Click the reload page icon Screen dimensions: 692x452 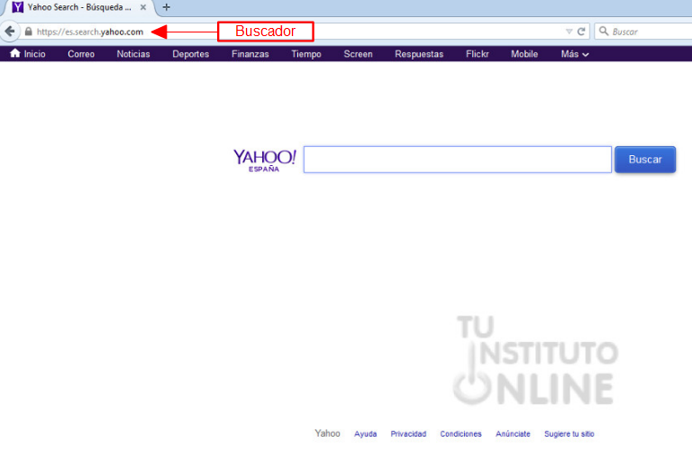tap(582, 32)
